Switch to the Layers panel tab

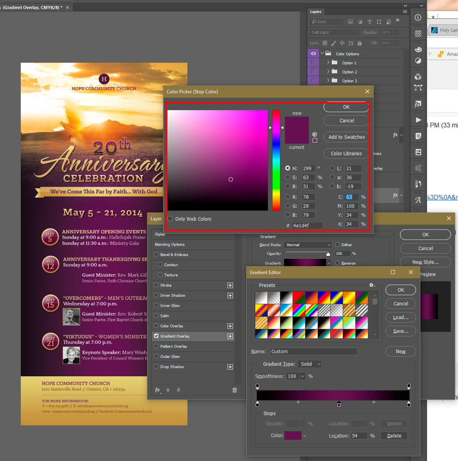(316, 12)
